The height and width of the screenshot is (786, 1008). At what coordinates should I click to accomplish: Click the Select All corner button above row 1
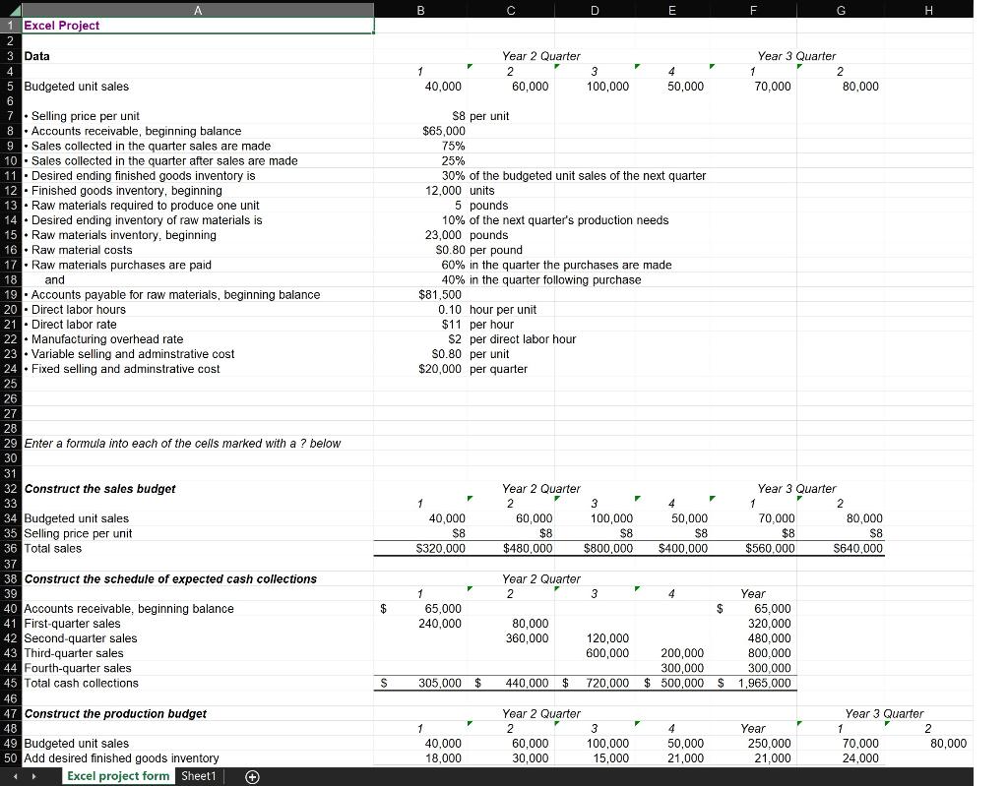8,10
